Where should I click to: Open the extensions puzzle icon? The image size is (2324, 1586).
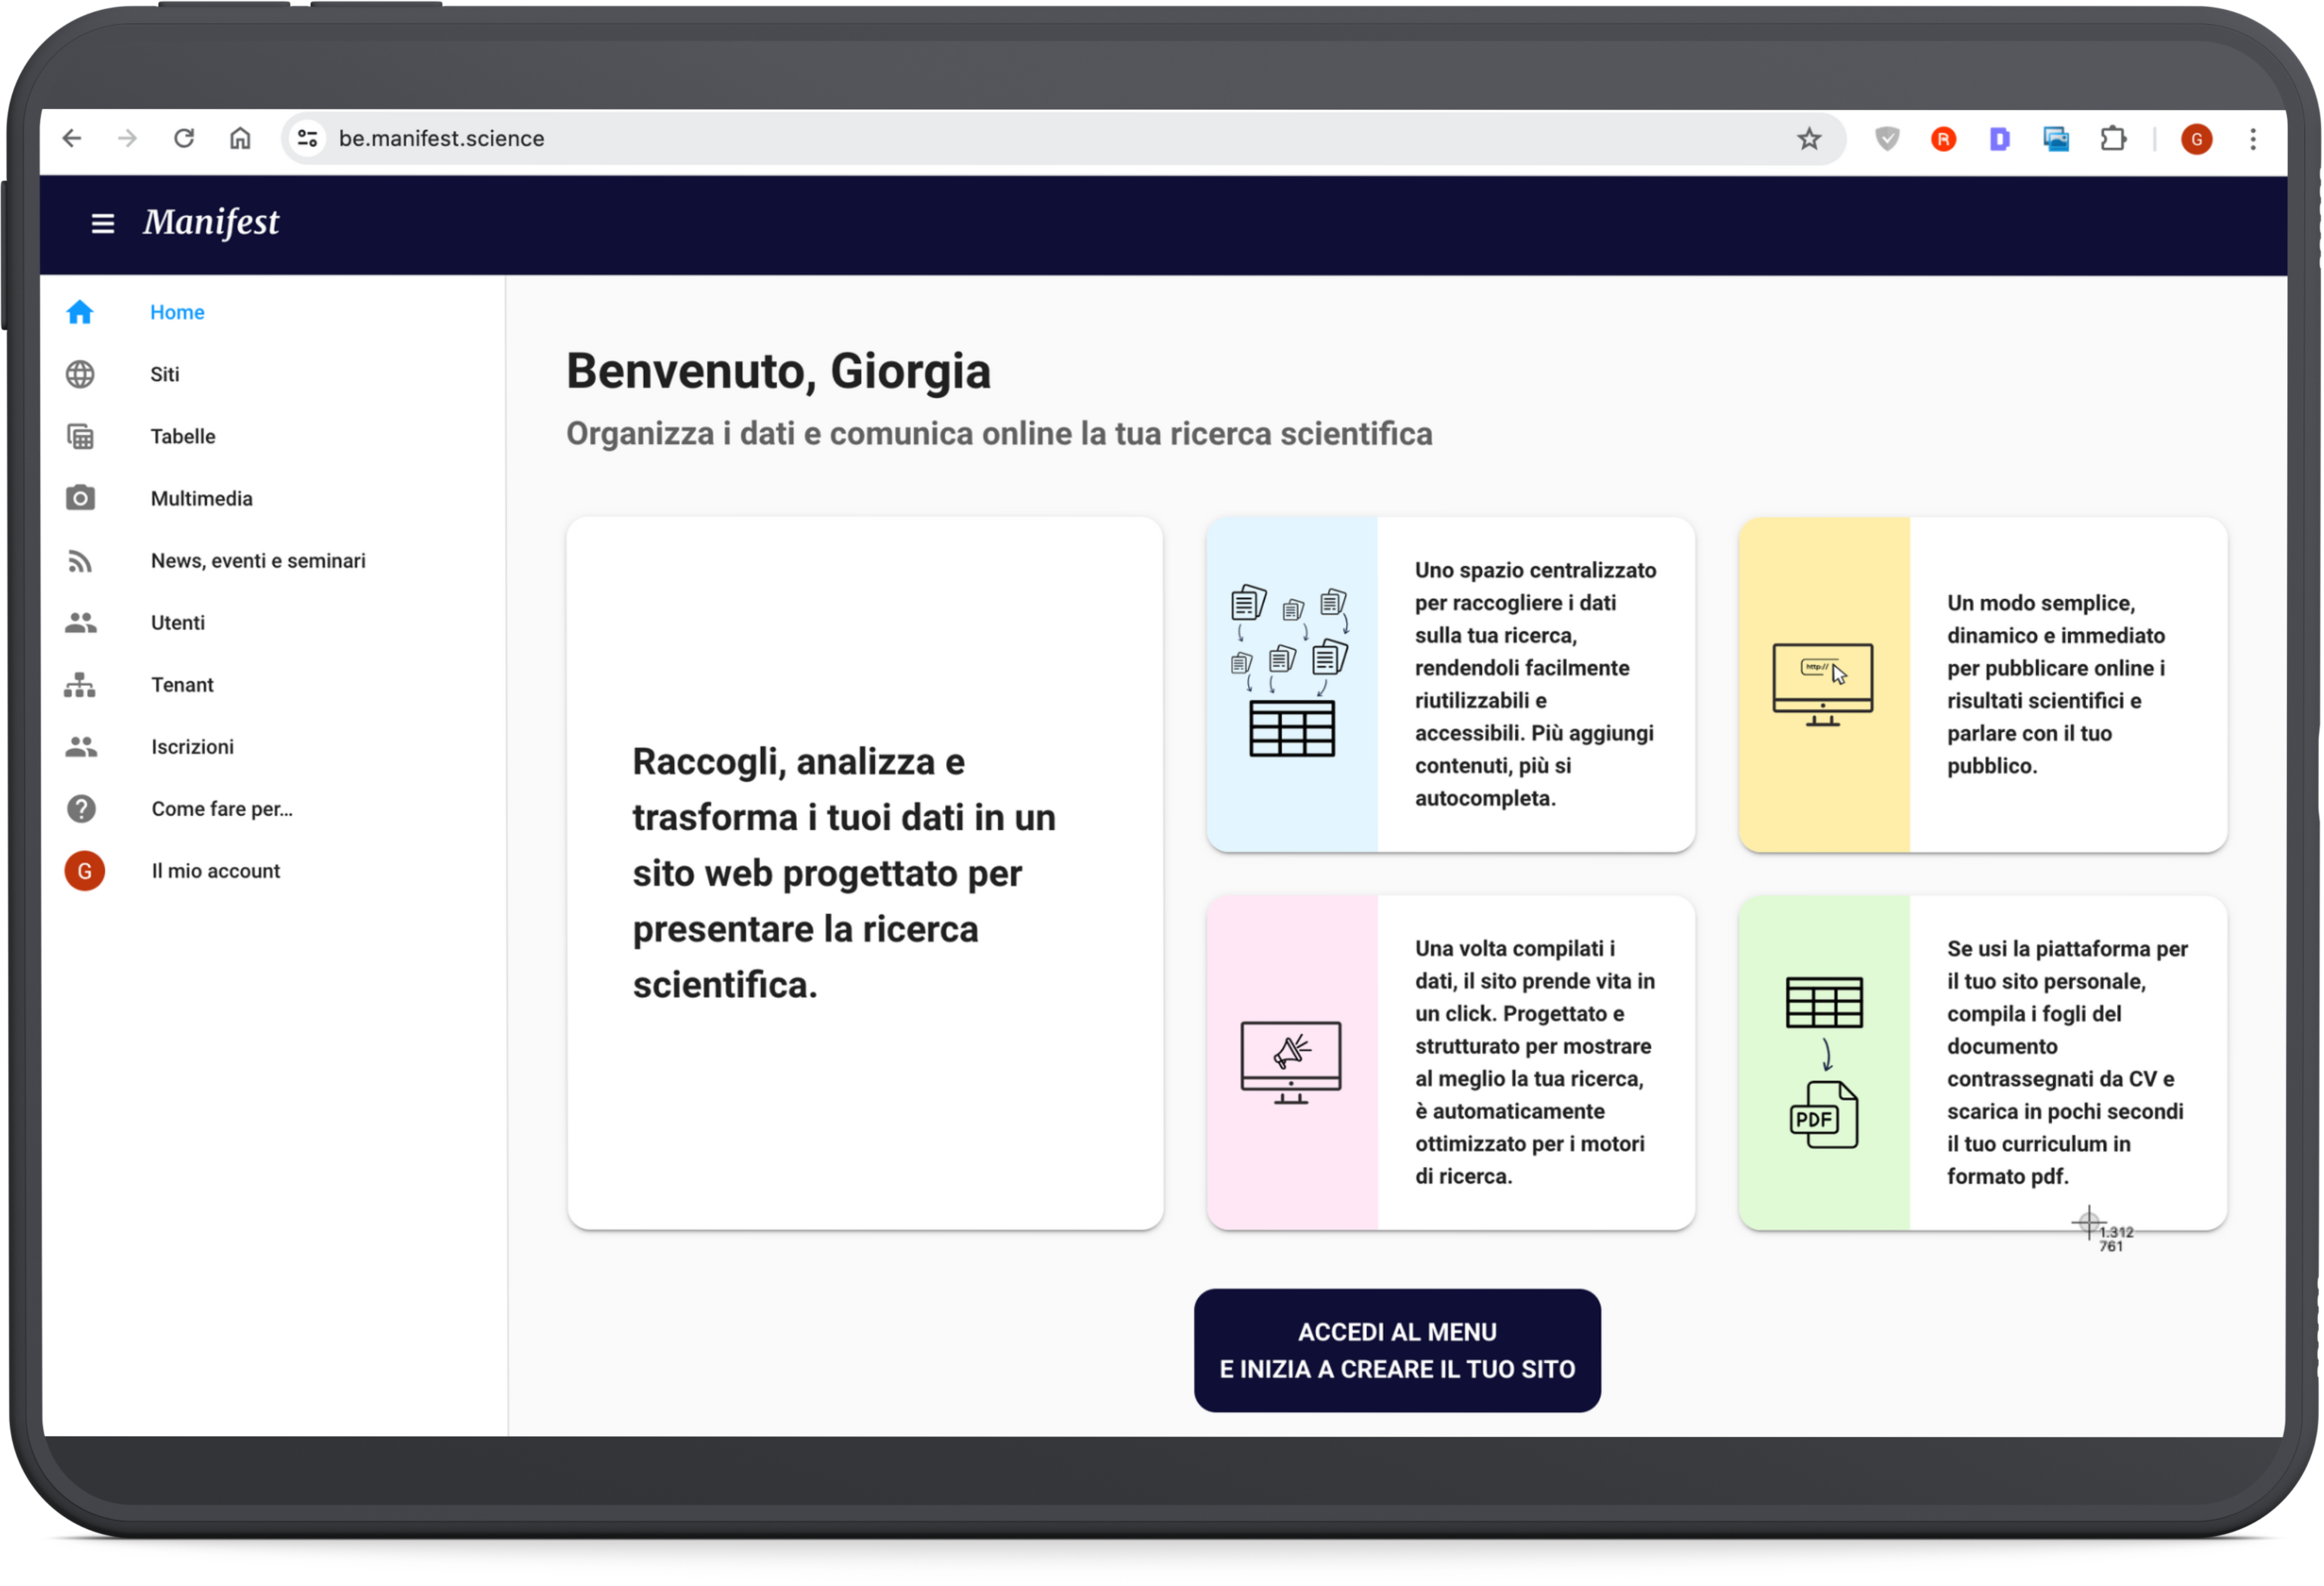pyautogui.click(x=2114, y=139)
